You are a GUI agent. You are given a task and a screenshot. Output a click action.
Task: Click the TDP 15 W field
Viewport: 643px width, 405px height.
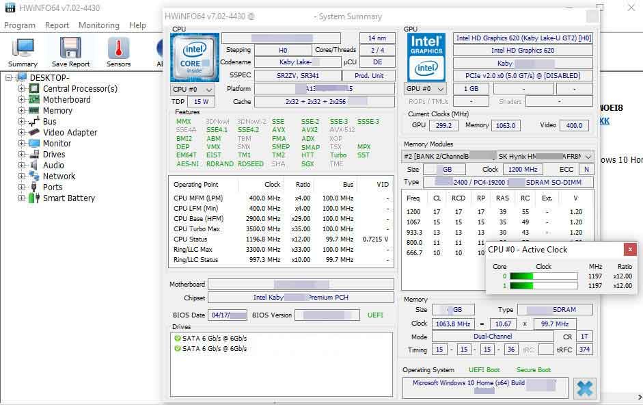(x=201, y=101)
